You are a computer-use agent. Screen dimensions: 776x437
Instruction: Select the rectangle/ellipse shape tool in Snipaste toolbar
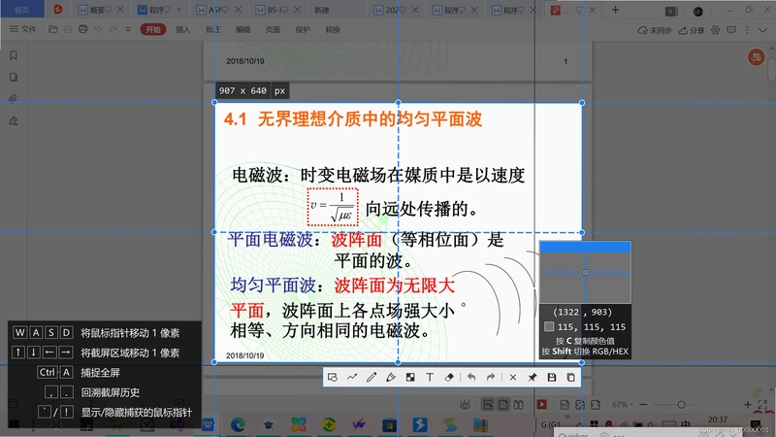[x=333, y=378]
